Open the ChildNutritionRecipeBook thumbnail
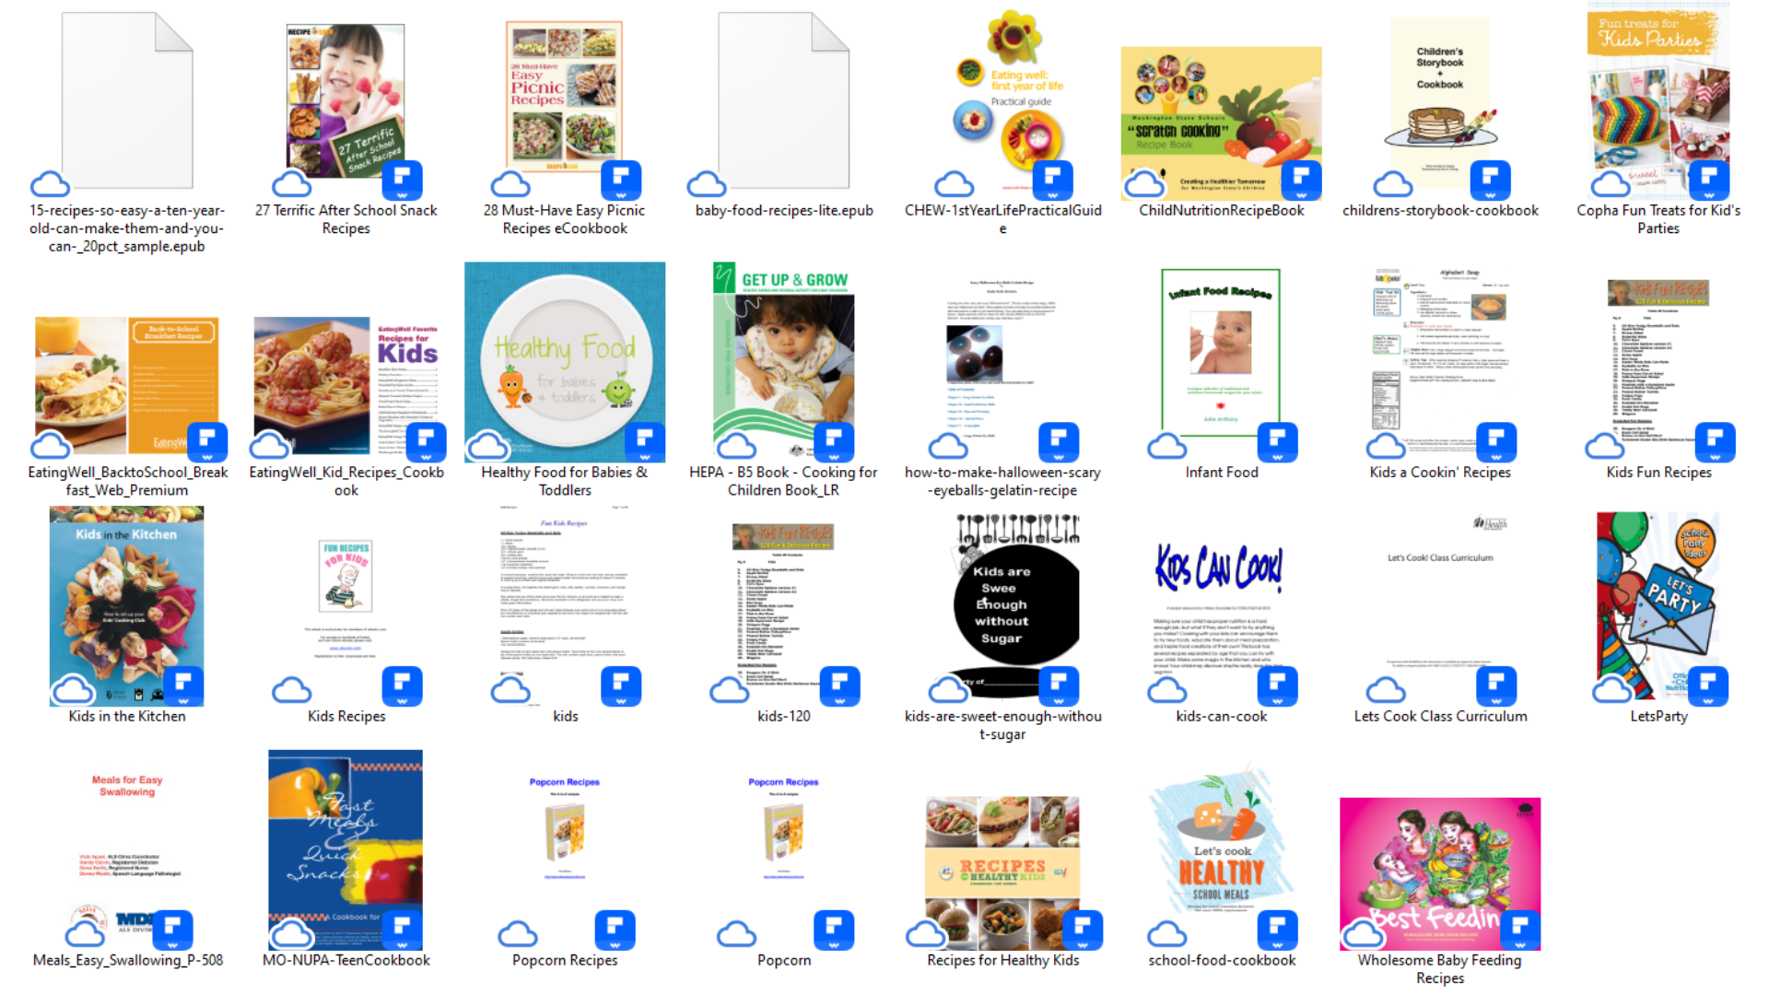Image resolution: width=1769 pixels, height=995 pixels. (1221, 120)
